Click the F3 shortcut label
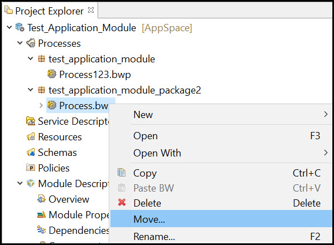 coord(315,136)
